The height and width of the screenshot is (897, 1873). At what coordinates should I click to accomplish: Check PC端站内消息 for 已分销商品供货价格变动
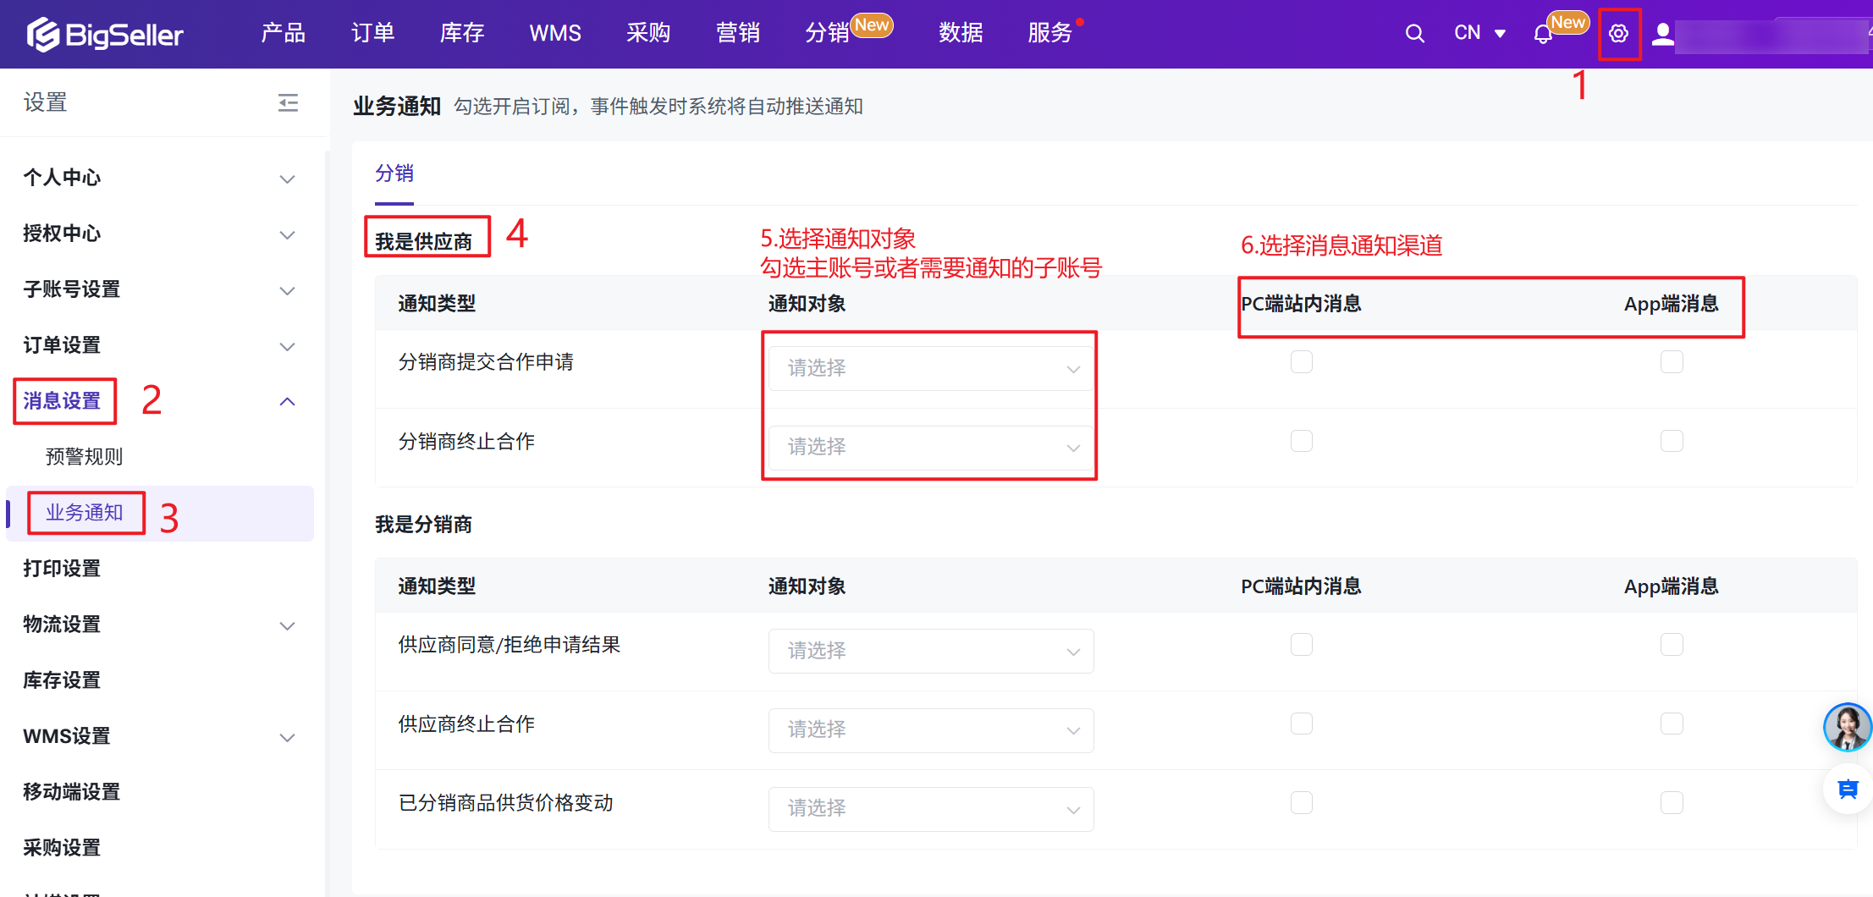click(x=1301, y=803)
